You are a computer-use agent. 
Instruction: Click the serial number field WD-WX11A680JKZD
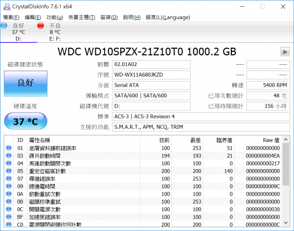pos(151,75)
